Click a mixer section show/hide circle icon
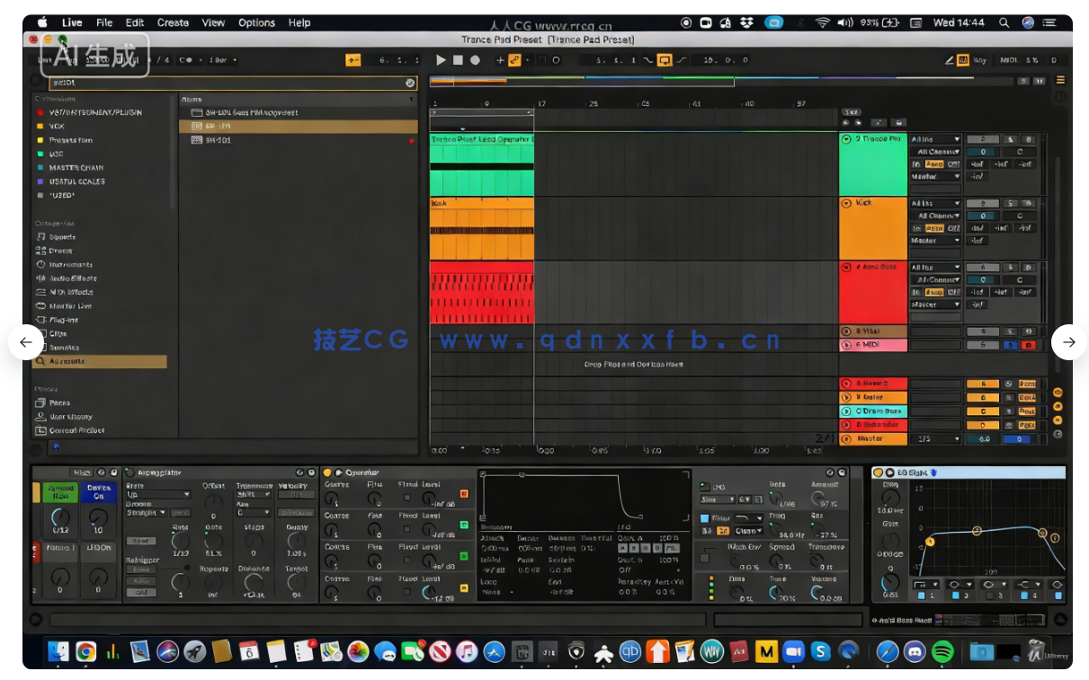 coord(1058,406)
